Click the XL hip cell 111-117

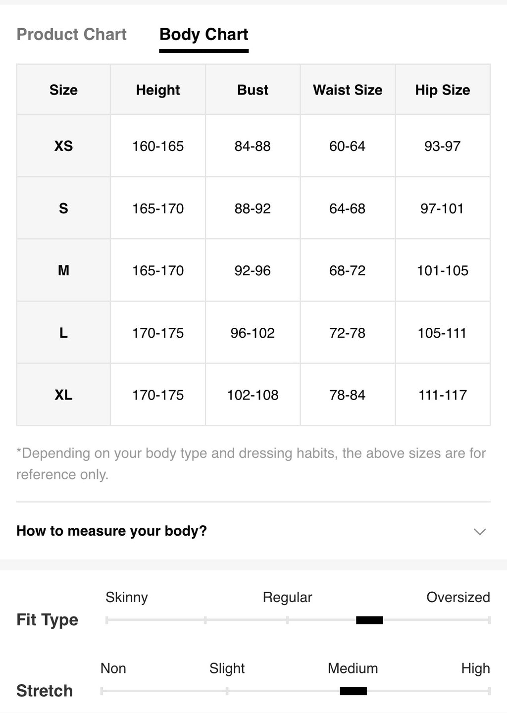[443, 395]
